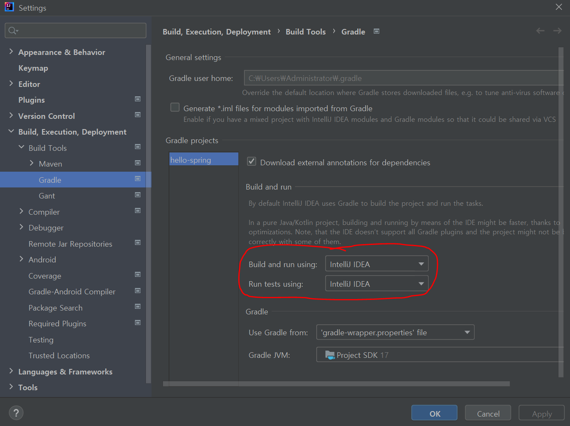Expand the Maven node

(32, 163)
